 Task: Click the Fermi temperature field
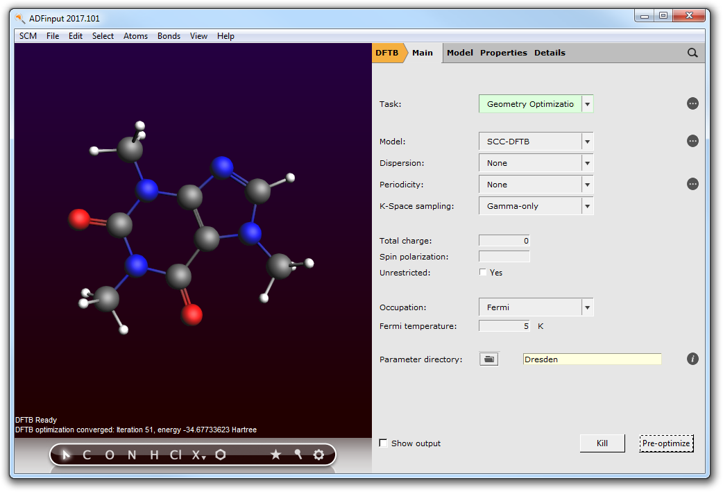[x=504, y=326]
